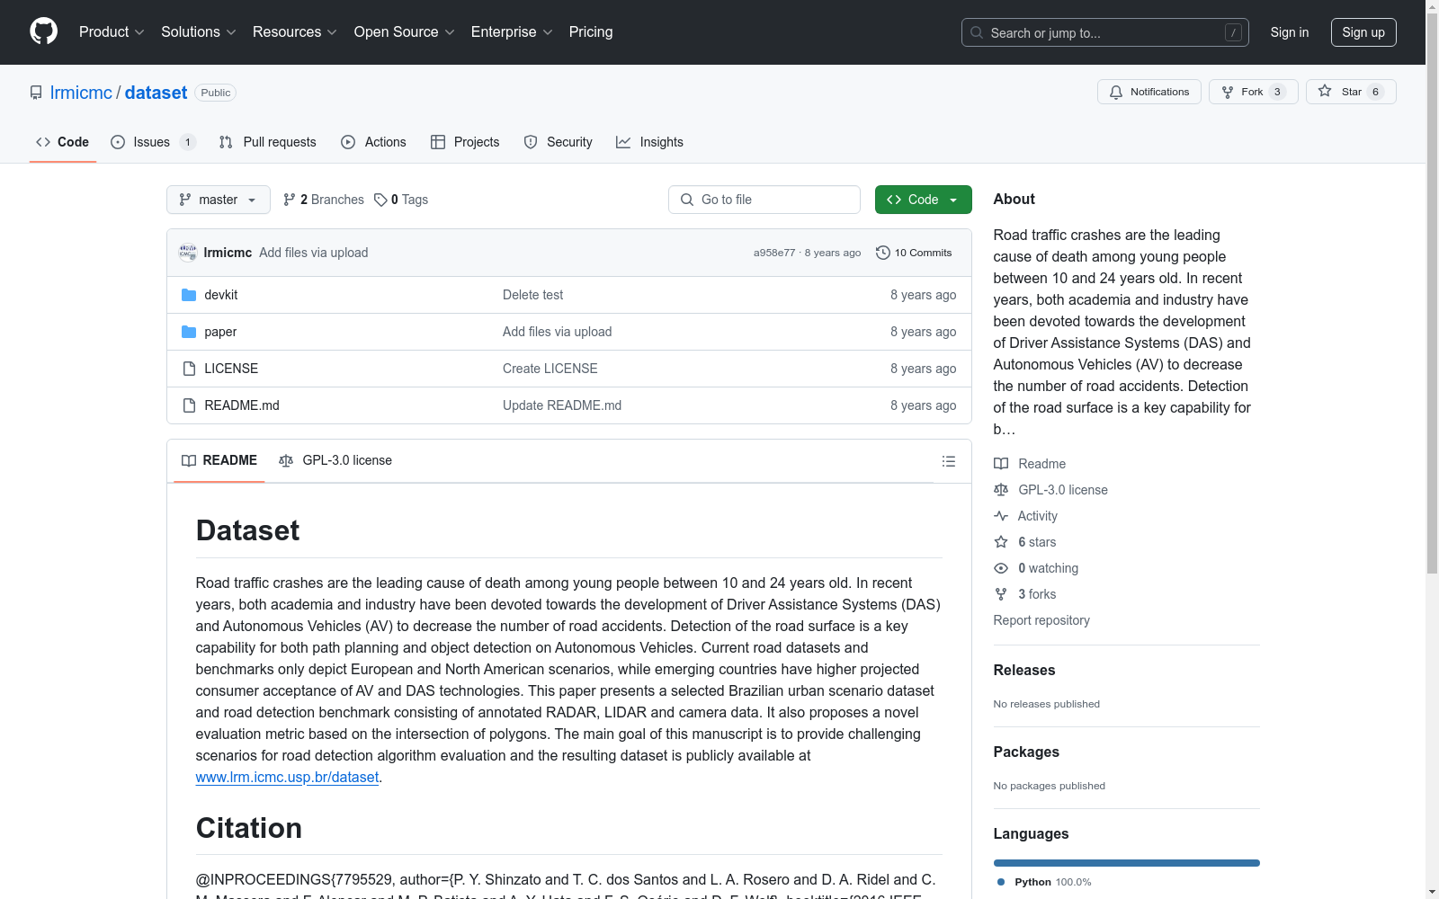Open the LICENSE file name

point(231,369)
